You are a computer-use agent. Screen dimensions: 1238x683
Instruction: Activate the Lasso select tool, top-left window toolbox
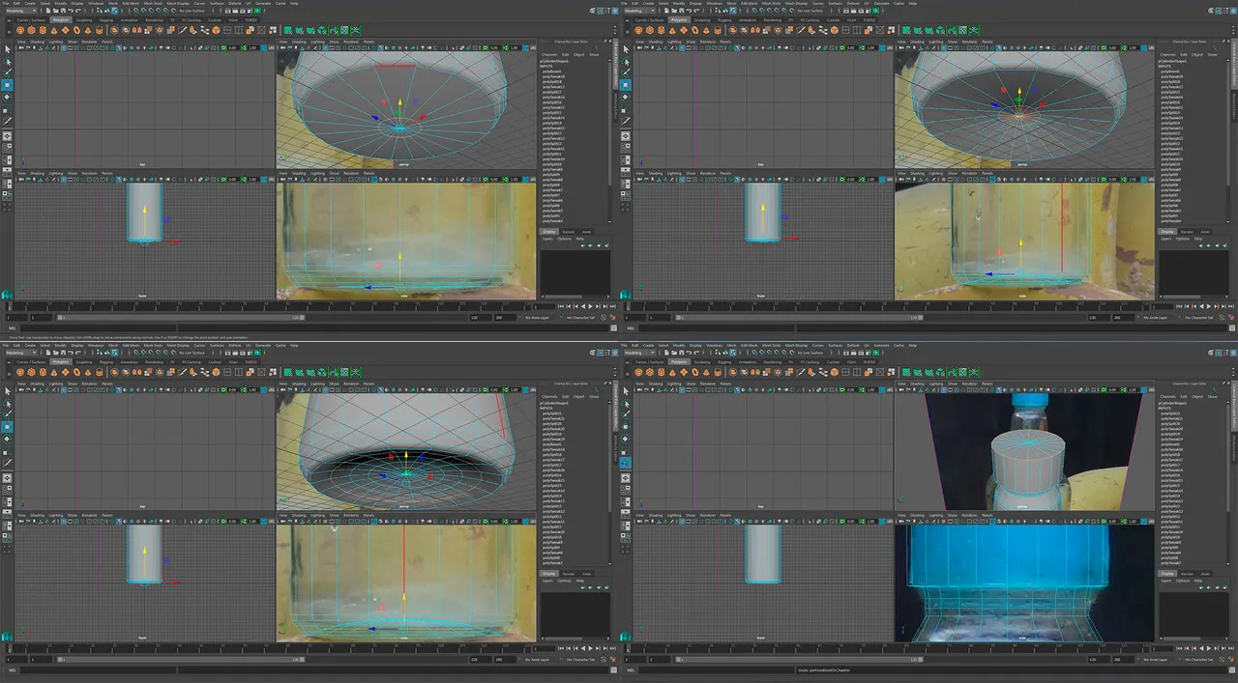pyautogui.click(x=8, y=61)
